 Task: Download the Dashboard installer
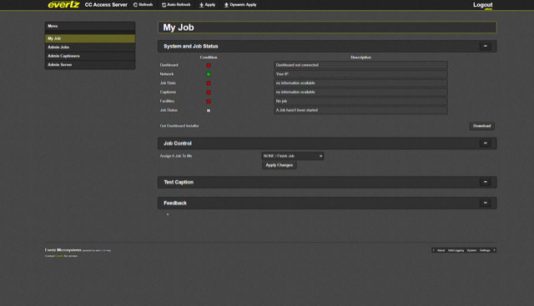coord(481,126)
